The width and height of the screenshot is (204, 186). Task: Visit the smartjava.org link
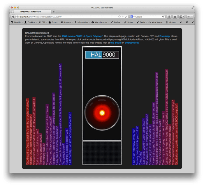(x=131, y=42)
